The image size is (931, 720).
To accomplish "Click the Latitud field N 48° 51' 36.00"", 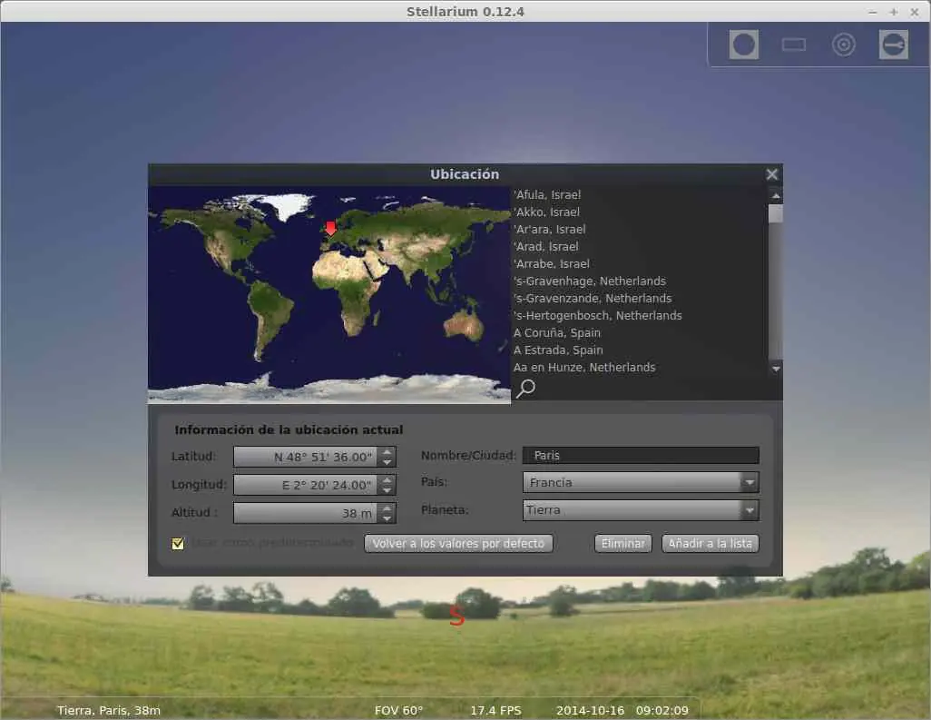I will click(x=307, y=457).
